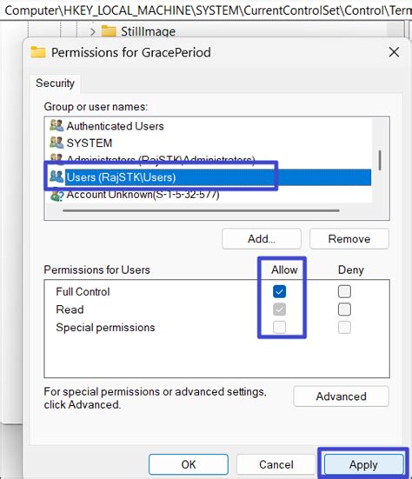Click the StillImage folder icon
Image resolution: width=412 pixels, height=479 pixels.
[x=109, y=30]
